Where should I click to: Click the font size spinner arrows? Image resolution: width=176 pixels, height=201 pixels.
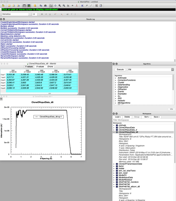pos(39,14)
